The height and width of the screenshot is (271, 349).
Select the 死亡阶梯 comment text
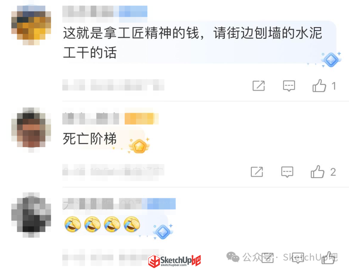(90, 139)
